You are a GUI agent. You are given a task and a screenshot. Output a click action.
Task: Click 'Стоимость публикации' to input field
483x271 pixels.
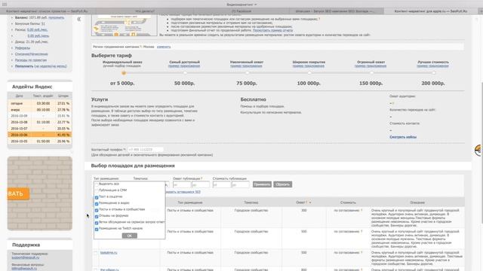pos(240,184)
